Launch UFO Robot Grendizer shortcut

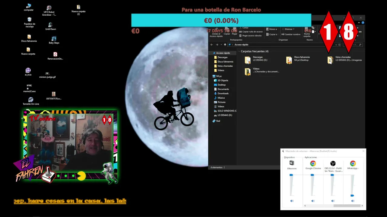[x=49, y=11]
